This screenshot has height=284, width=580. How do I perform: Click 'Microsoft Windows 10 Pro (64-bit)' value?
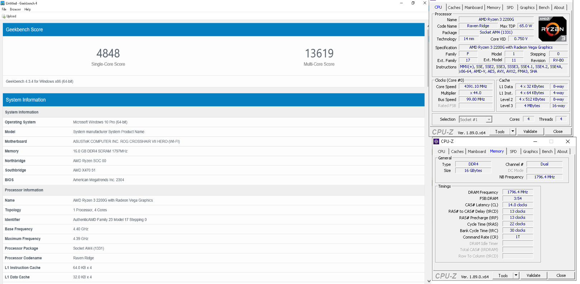pos(100,122)
